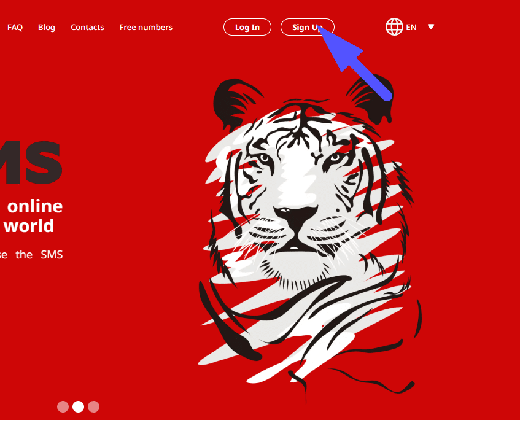Go to the Blog section
The image size is (520, 423).
tap(47, 27)
